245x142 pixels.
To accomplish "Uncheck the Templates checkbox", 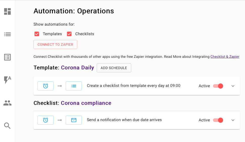I will pos(37,34).
